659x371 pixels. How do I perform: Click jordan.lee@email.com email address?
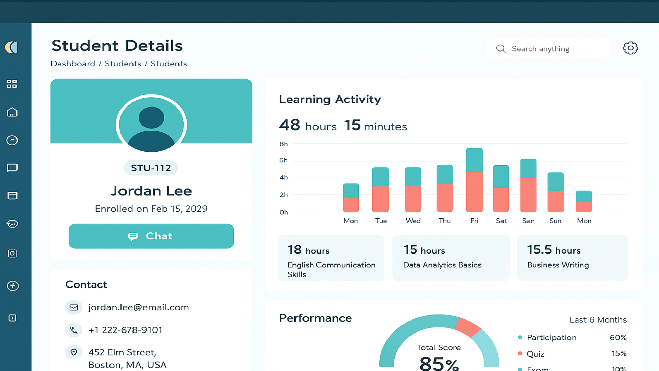[x=139, y=307]
